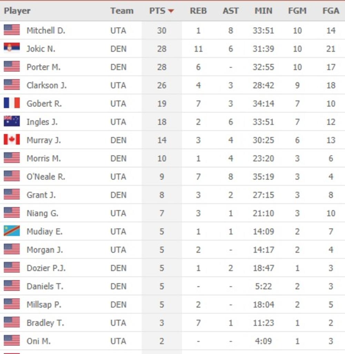Image resolution: width=345 pixels, height=354 pixels.
Task: Click the US flag beside Clarkson J.
Action: (x=12, y=85)
